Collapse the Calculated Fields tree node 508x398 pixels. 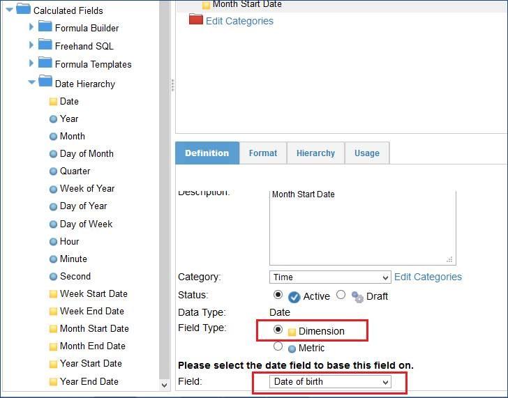pyautogui.click(x=9, y=10)
